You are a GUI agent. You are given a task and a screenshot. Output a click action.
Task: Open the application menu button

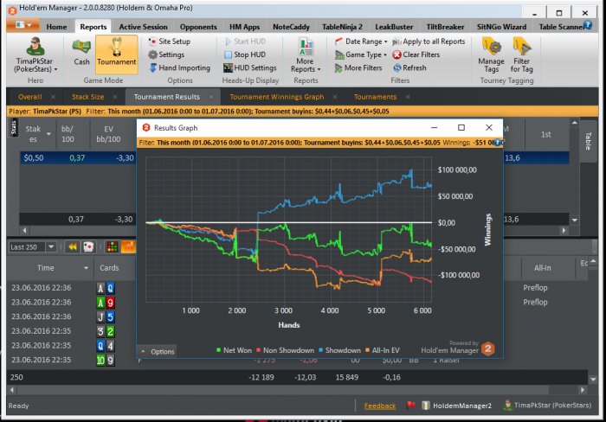pos(23,25)
